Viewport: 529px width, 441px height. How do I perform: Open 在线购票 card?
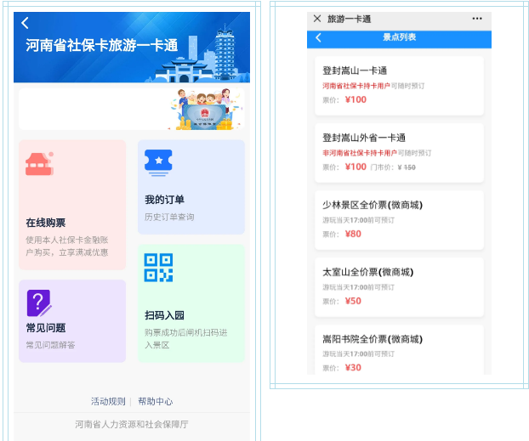click(x=72, y=205)
